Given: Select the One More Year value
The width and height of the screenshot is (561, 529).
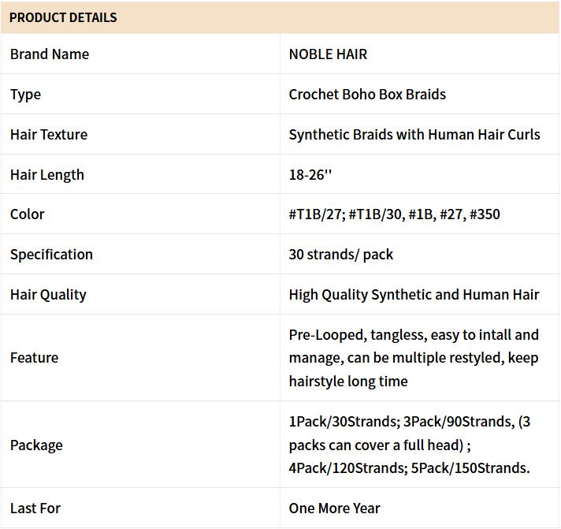Looking at the screenshot, I should coord(334,509).
